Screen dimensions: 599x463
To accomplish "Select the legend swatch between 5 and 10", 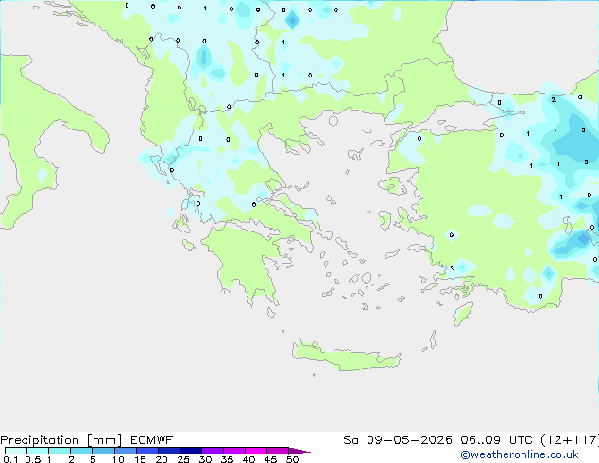I will (103, 451).
